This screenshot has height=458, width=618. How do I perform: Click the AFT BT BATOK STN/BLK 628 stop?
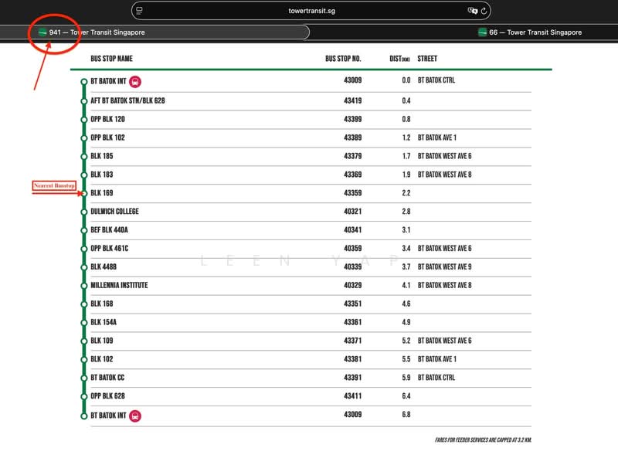(127, 101)
